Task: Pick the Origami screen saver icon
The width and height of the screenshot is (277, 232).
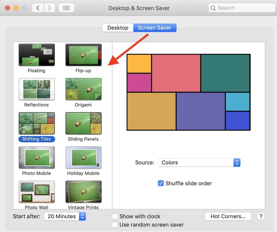Action: (x=84, y=89)
